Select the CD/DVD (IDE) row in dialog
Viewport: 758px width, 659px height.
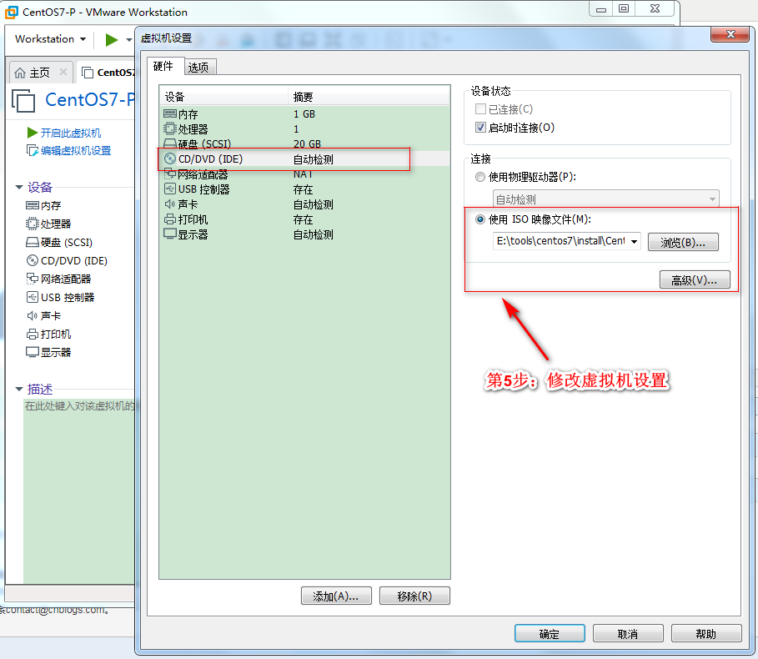click(304, 159)
